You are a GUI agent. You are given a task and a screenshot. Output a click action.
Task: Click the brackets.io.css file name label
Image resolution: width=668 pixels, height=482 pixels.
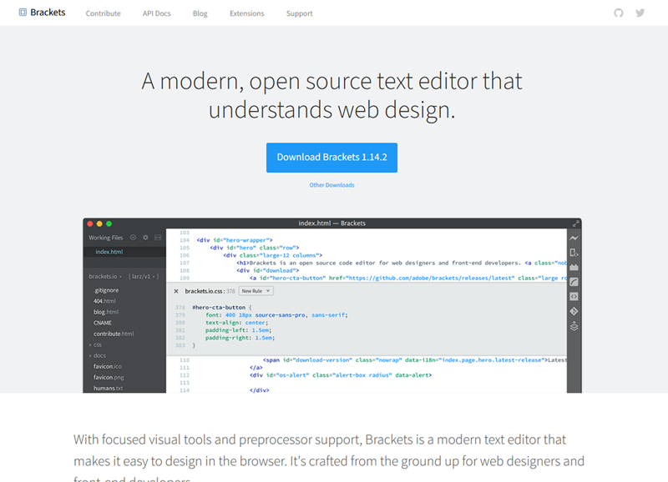point(204,291)
